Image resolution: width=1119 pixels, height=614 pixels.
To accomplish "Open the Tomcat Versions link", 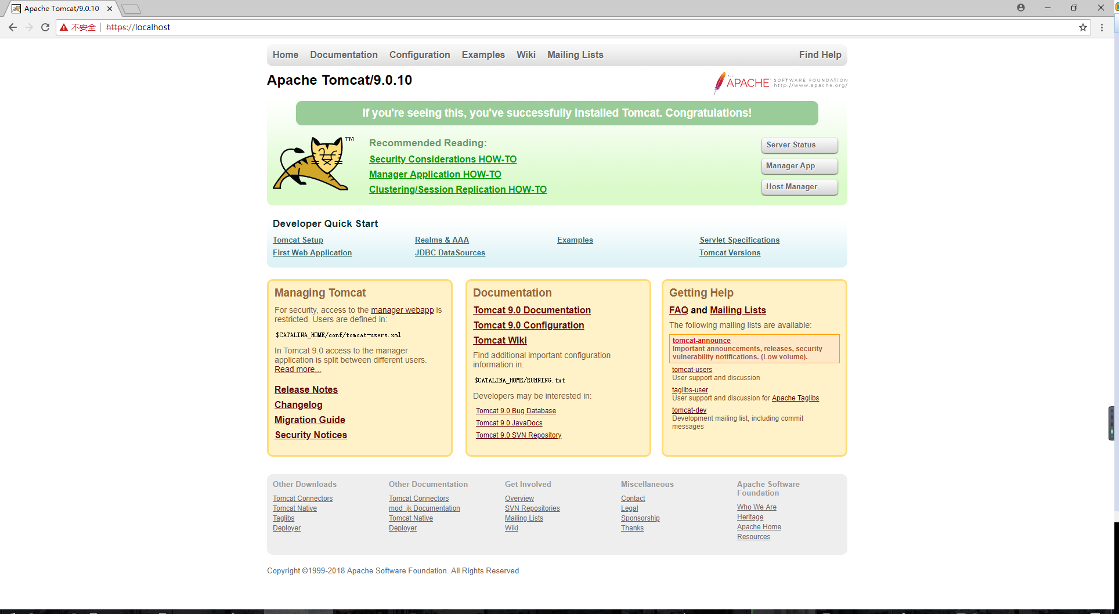I will (x=730, y=252).
